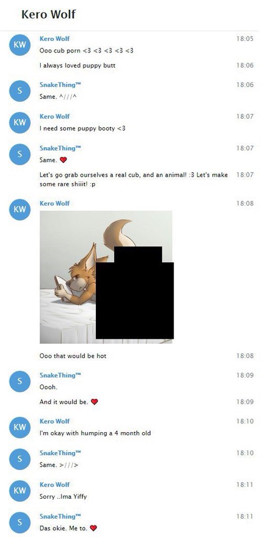This screenshot has width=261, height=537.
Task: Select the KW avatar at the 18:10 message
Action: [x=19, y=427]
